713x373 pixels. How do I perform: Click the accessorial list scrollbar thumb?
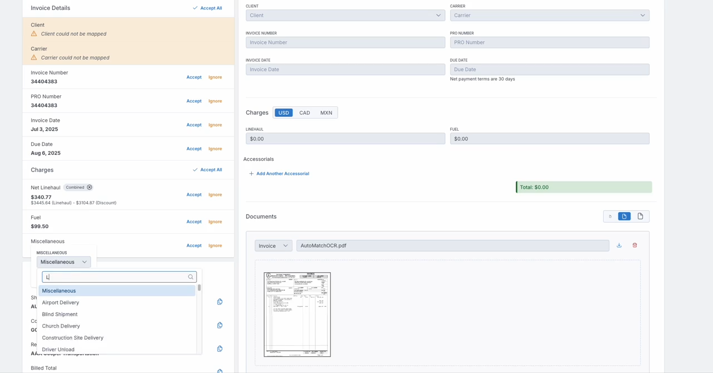pyautogui.click(x=199, y=288)
